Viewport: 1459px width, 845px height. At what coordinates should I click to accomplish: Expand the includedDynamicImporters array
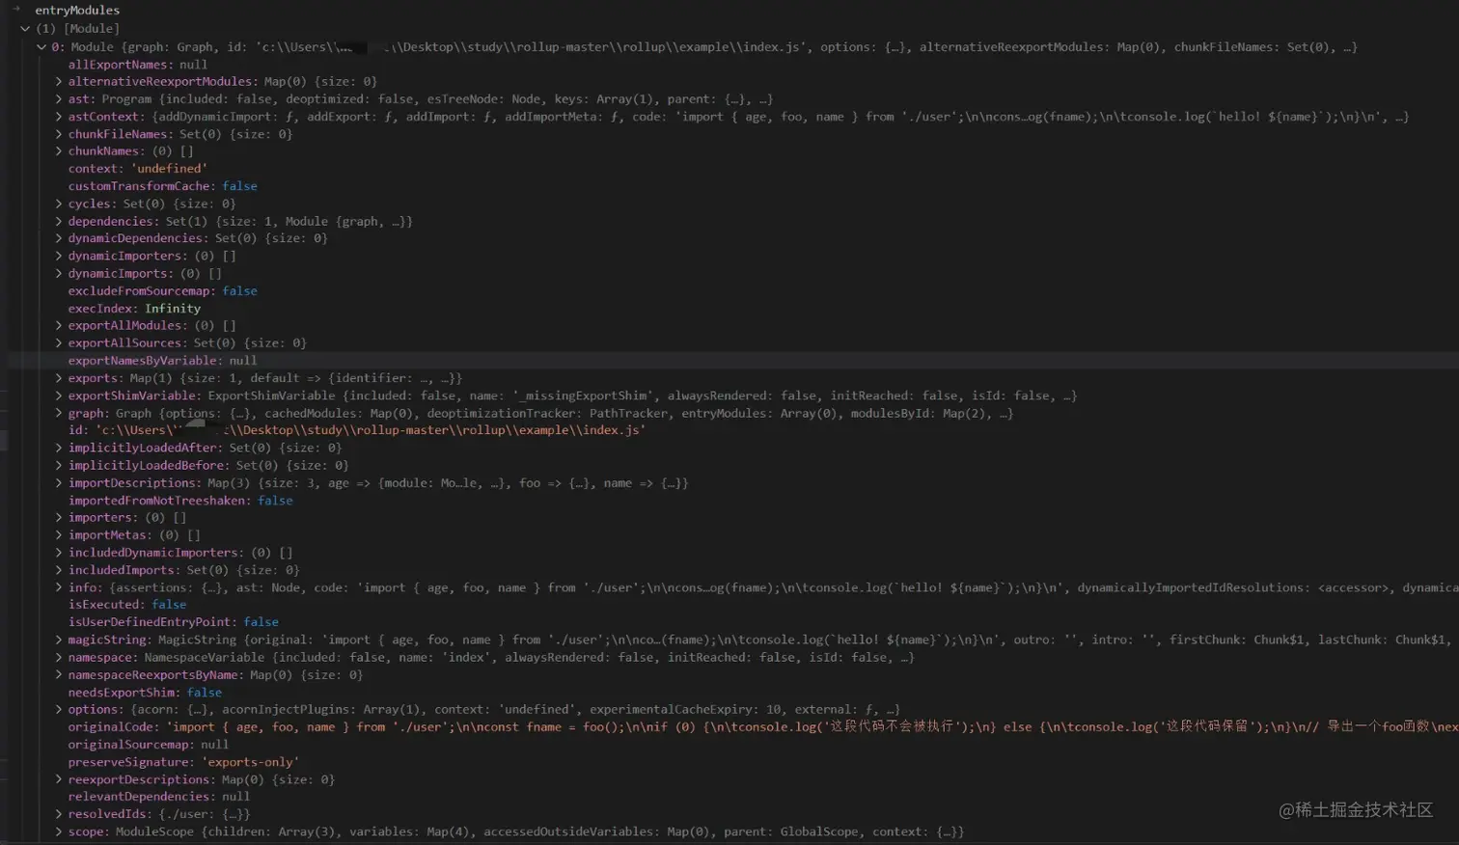(59, 553)
